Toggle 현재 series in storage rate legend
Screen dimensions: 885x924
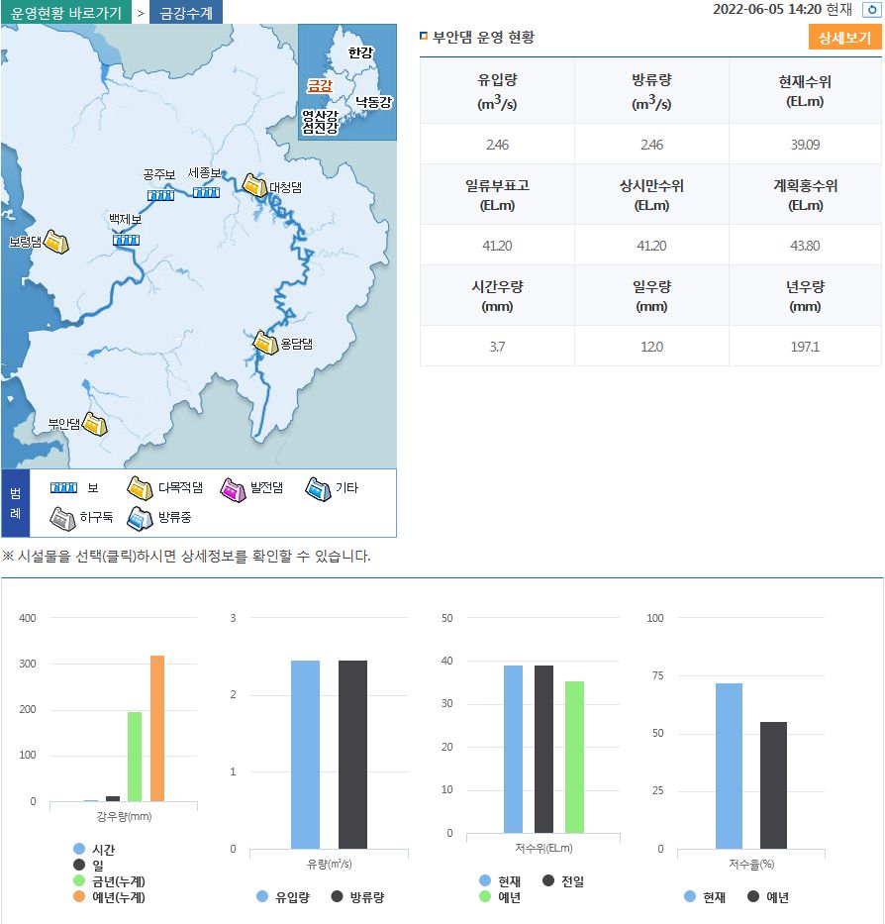[x=705, y=897]
